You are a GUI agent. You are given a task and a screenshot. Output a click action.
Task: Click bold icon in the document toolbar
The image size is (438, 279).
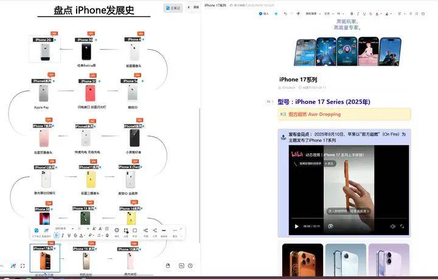pyautogui.click(x=352, y=13)
